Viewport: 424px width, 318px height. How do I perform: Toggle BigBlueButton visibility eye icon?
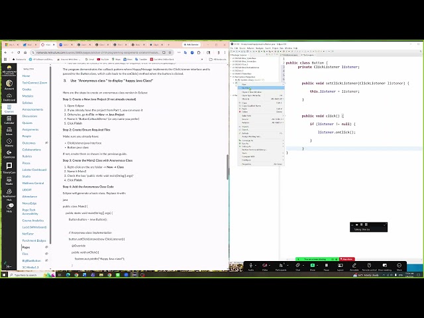(46, 260)
